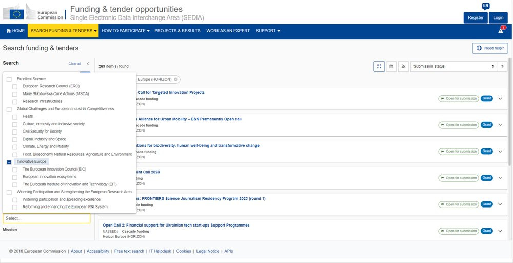The width and height of the screenshot is (513, 263).
Task: Open the Submission status sort dropdown
Action: click(x=453, y=66)
